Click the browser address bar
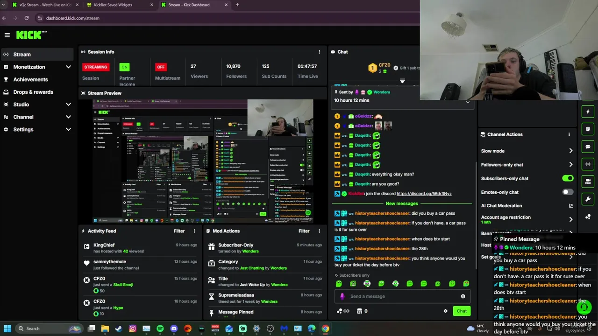Viewport: 598px width, 336px height. point(224,18)
